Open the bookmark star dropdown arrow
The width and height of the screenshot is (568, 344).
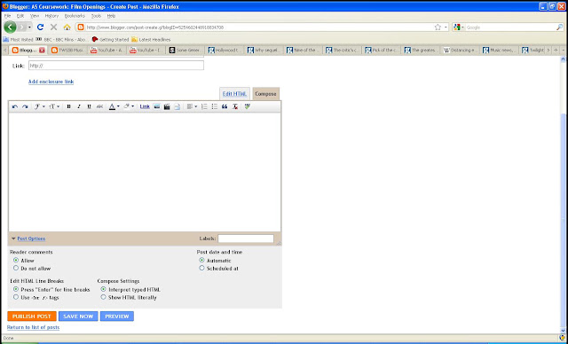446,27
